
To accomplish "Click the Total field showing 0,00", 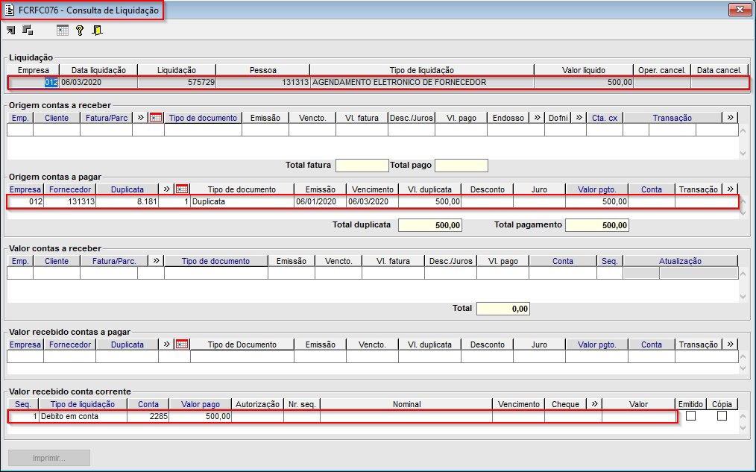I will [x=503, y=309].
